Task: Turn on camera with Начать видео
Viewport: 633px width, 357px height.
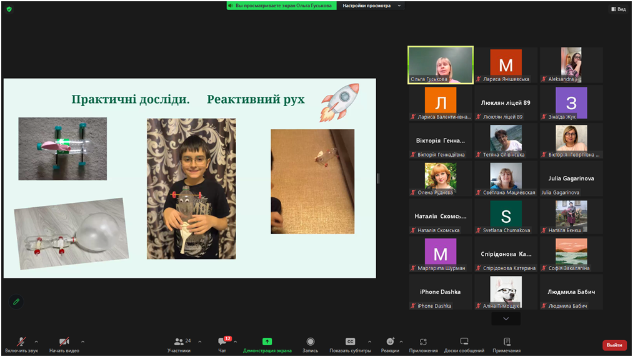Action: pyautogui.click(x=64, y=341)
